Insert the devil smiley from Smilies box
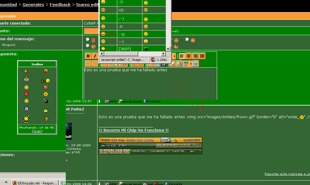 click(x=46, y=87)
